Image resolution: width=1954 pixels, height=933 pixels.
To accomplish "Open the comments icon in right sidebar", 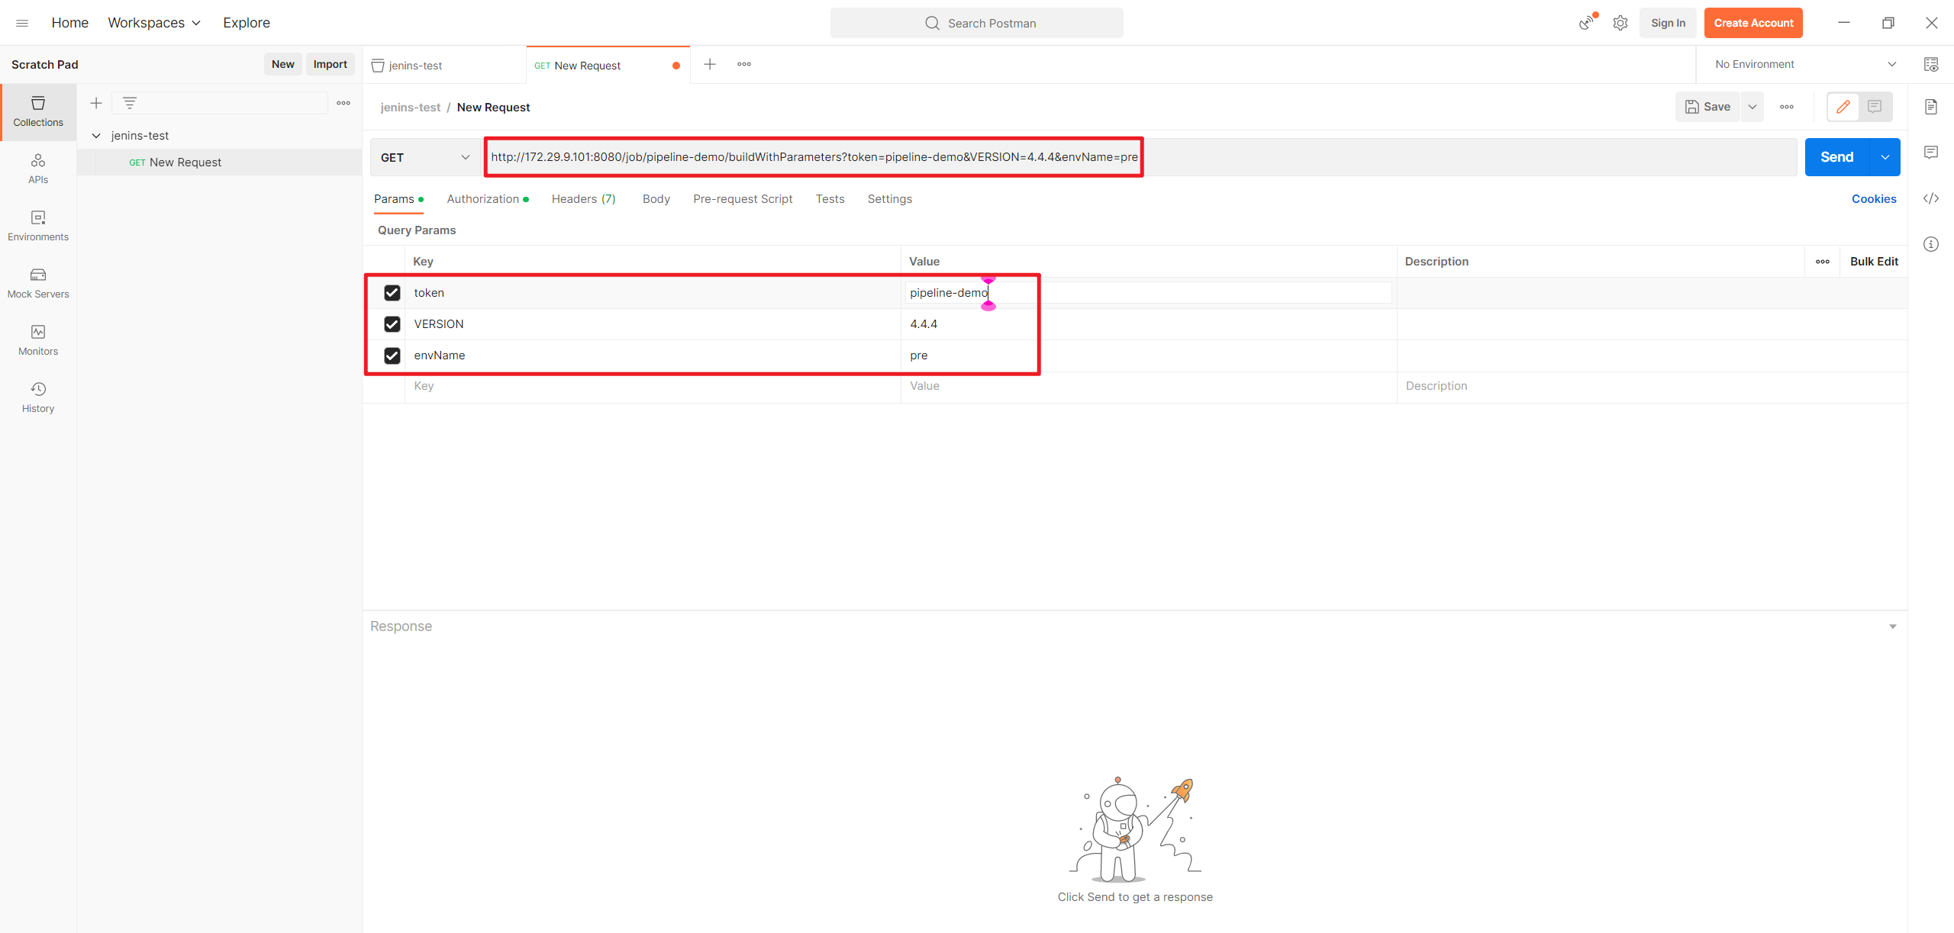I will pos(1931,153).
